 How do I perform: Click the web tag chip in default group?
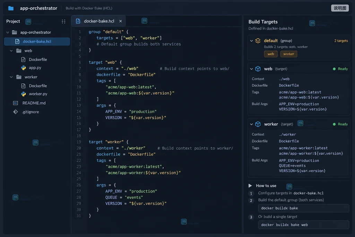coord(270,54)
